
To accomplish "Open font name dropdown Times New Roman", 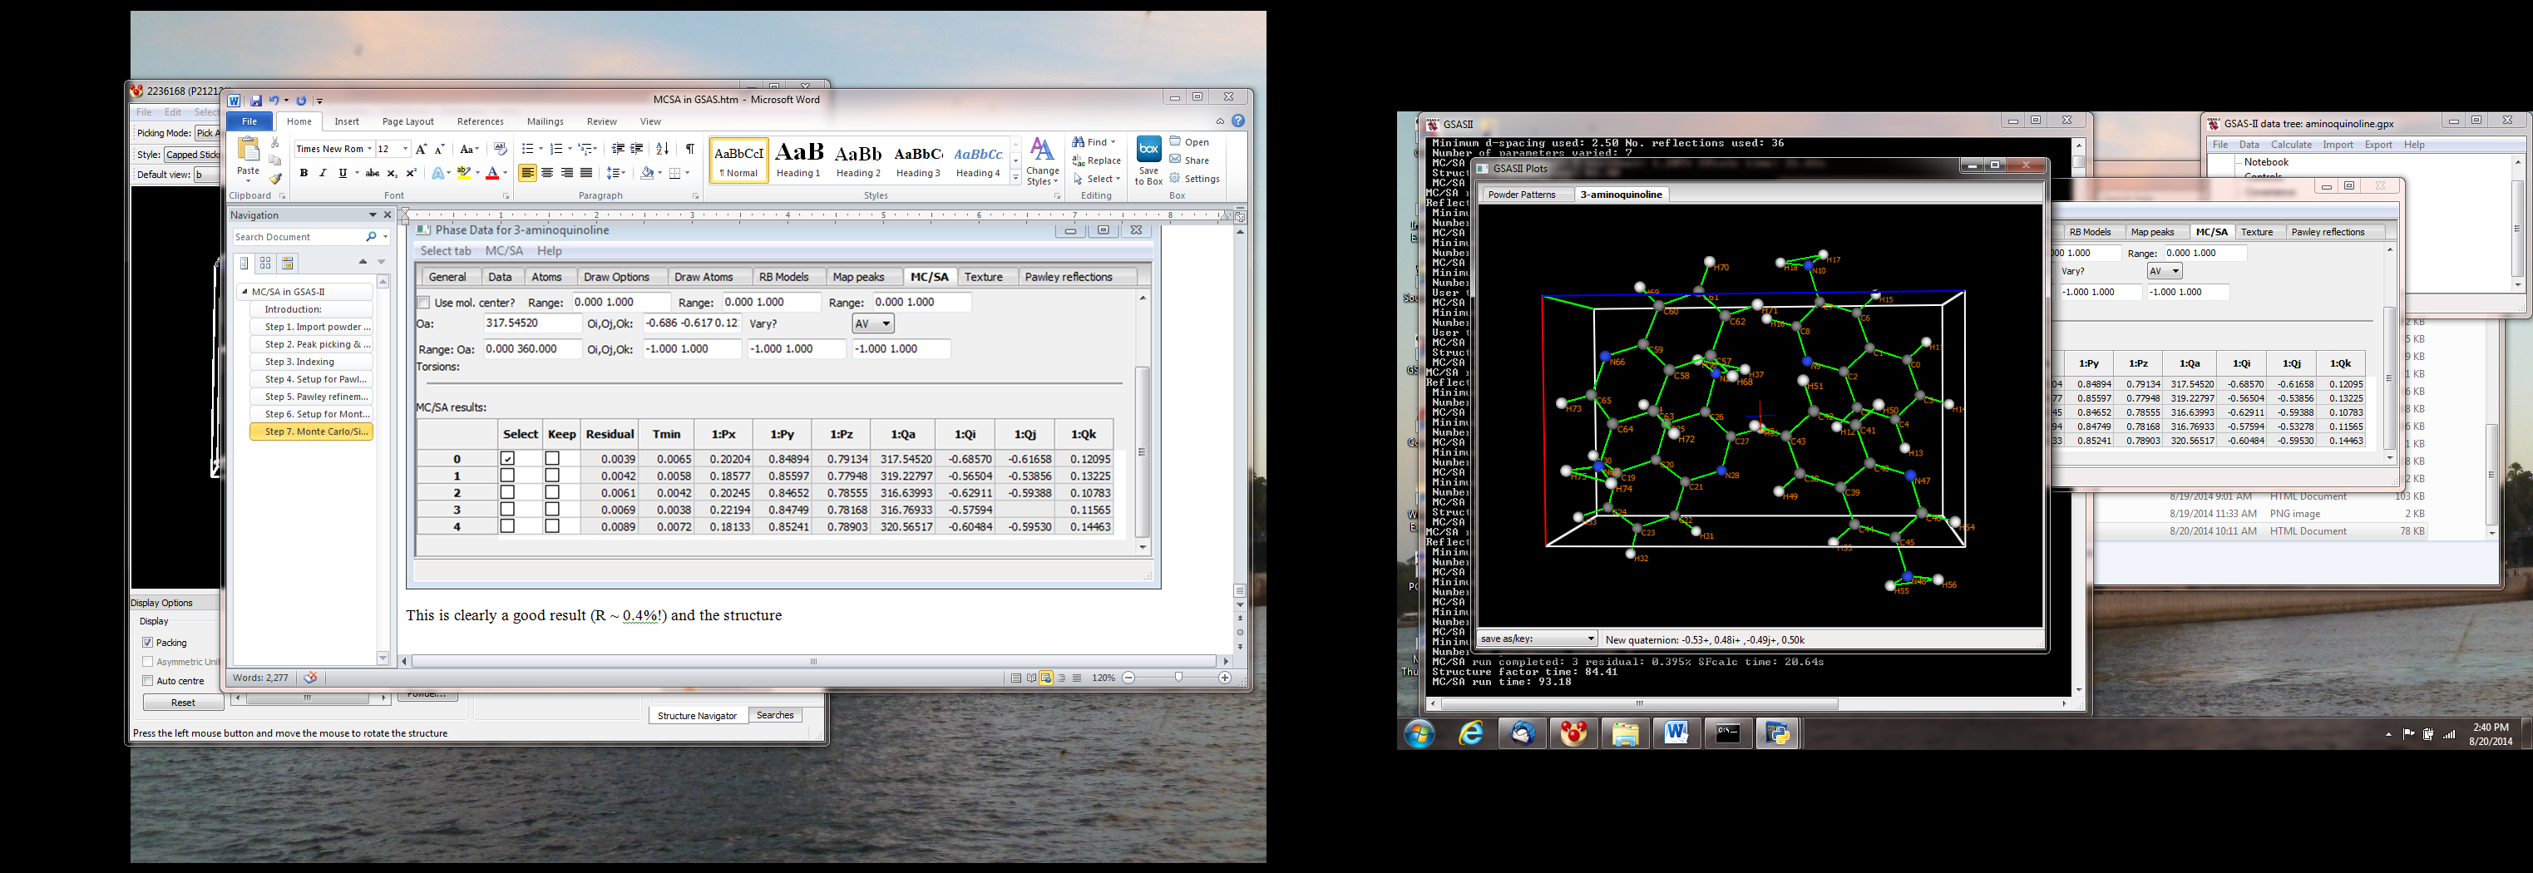I will pyautogui.click(x=370, y=150).
